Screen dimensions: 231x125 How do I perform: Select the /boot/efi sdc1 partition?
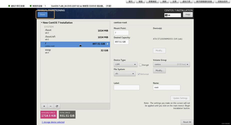75,38
